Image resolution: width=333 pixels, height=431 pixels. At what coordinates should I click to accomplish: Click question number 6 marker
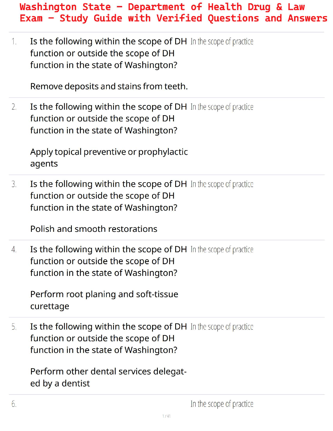pos(14,404)
